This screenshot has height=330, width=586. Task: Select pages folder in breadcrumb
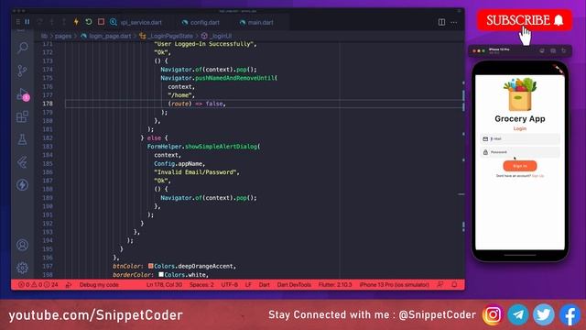point(63,36)
